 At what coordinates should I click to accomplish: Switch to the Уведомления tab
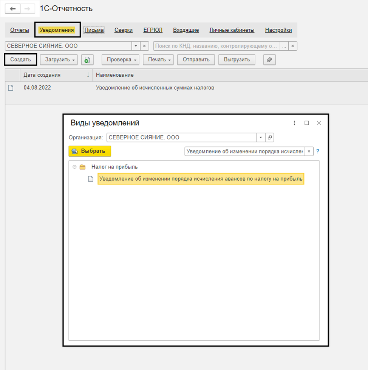(57, 30)
